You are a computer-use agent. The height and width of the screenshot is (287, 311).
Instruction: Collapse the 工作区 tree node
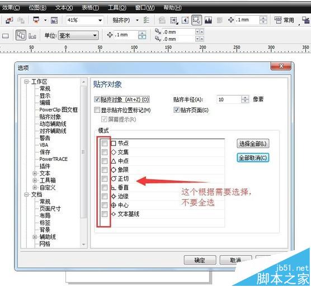pos(26,82)
